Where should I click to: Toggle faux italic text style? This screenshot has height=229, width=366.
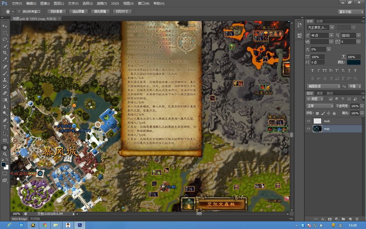click(x=318, y=70)
